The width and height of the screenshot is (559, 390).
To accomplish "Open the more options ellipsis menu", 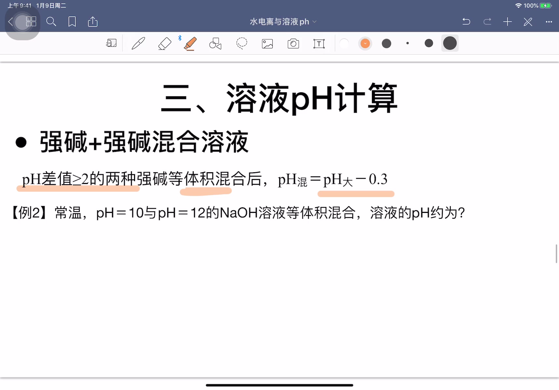I will pos(549,22).
